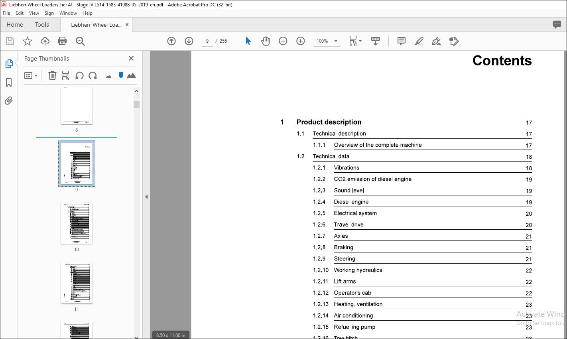Choose the Selection arrow tool
Viewport: 567px width, 339px height.
click(x=248, y=41)
